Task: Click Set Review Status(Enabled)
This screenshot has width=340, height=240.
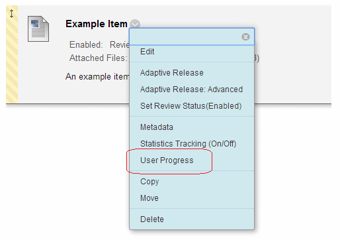Action: (x=191, y=106)
